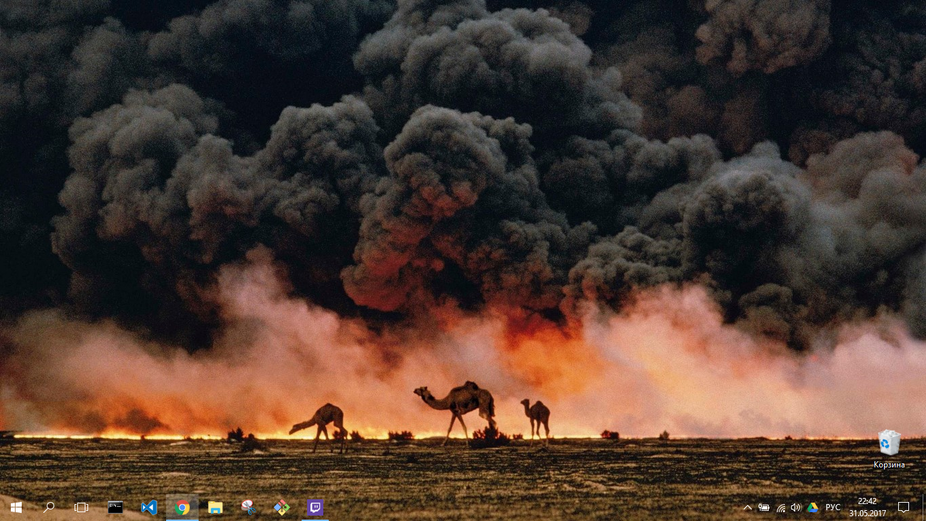Open the volume speaker control
This screenshot has height=521, width=926.
(796, 507)
